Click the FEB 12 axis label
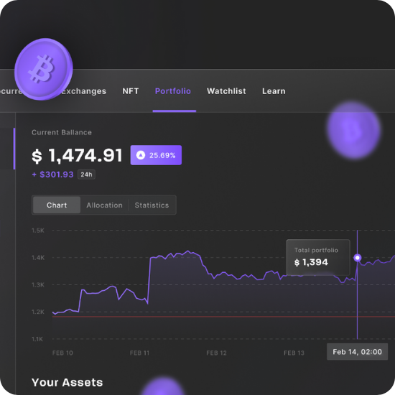The width and height of the screenshot is (395, 395). pos(216,353)
